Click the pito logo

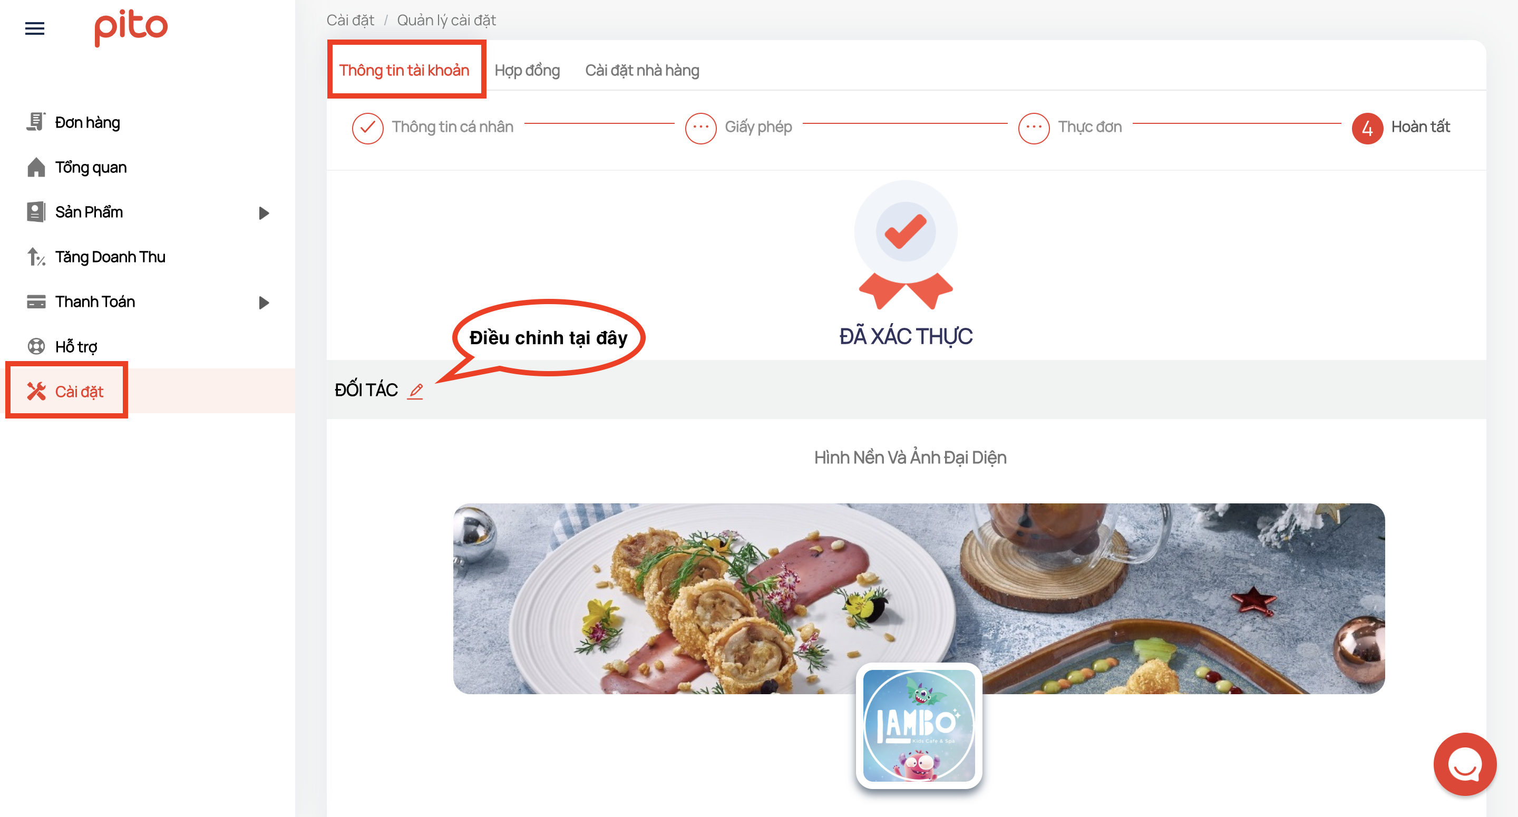[x=131, y=27]
